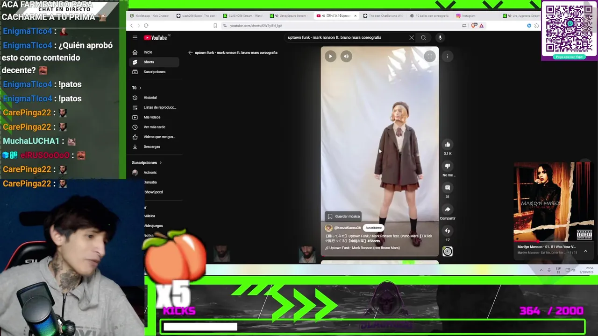Switch to the Kicklet.app browser tab
The width and height of the screenshot is (598, 336).
149,16
